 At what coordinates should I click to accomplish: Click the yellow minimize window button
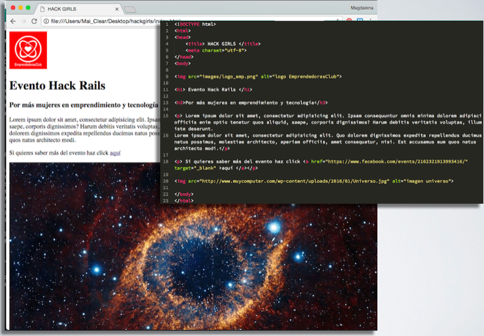21,8
